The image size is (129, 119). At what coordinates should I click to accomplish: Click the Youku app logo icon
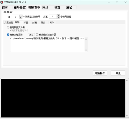(x=2, y=2)
